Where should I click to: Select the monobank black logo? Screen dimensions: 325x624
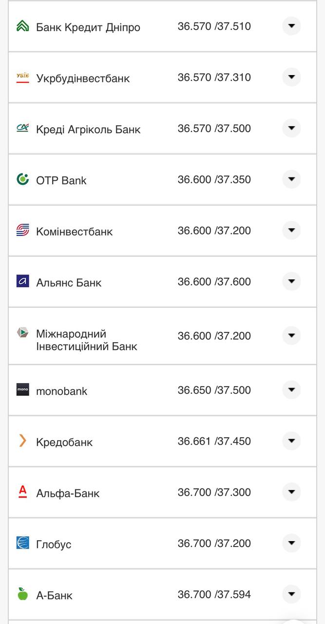[23, 390]
